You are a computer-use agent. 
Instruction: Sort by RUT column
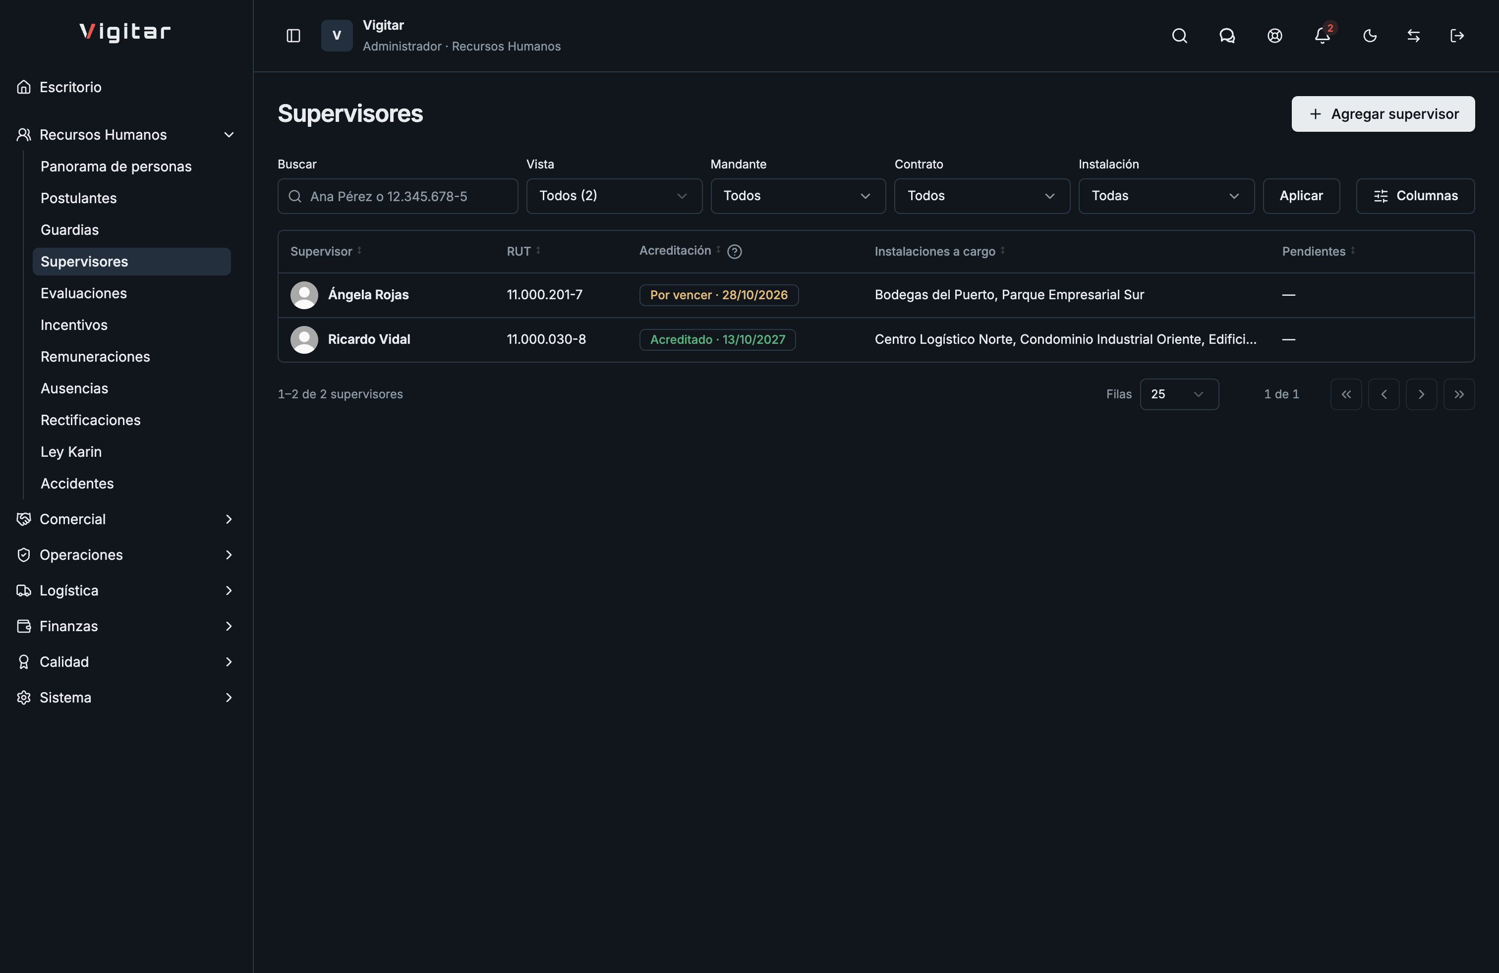524,251
